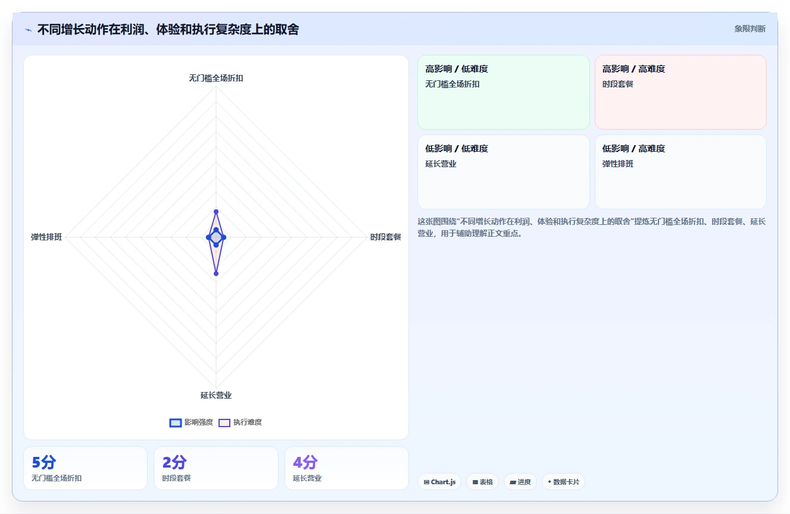This screenshot has height=514, width=790.
Task: Click 无门槛全场折扣 text in the green card
Action: pyautogui.click(x=452, y=84)
